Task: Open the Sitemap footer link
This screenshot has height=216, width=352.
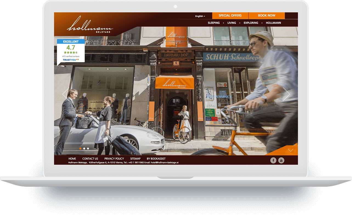Action: [135, 159]
